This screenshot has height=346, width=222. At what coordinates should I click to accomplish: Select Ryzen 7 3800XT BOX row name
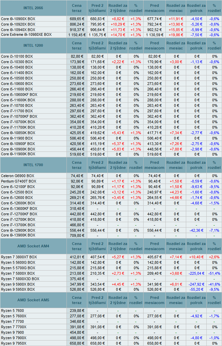click(x=19, y=257)
